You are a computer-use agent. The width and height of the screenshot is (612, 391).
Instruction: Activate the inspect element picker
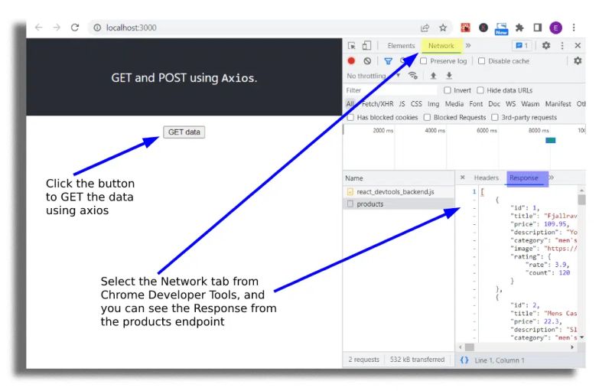[352, 46]
